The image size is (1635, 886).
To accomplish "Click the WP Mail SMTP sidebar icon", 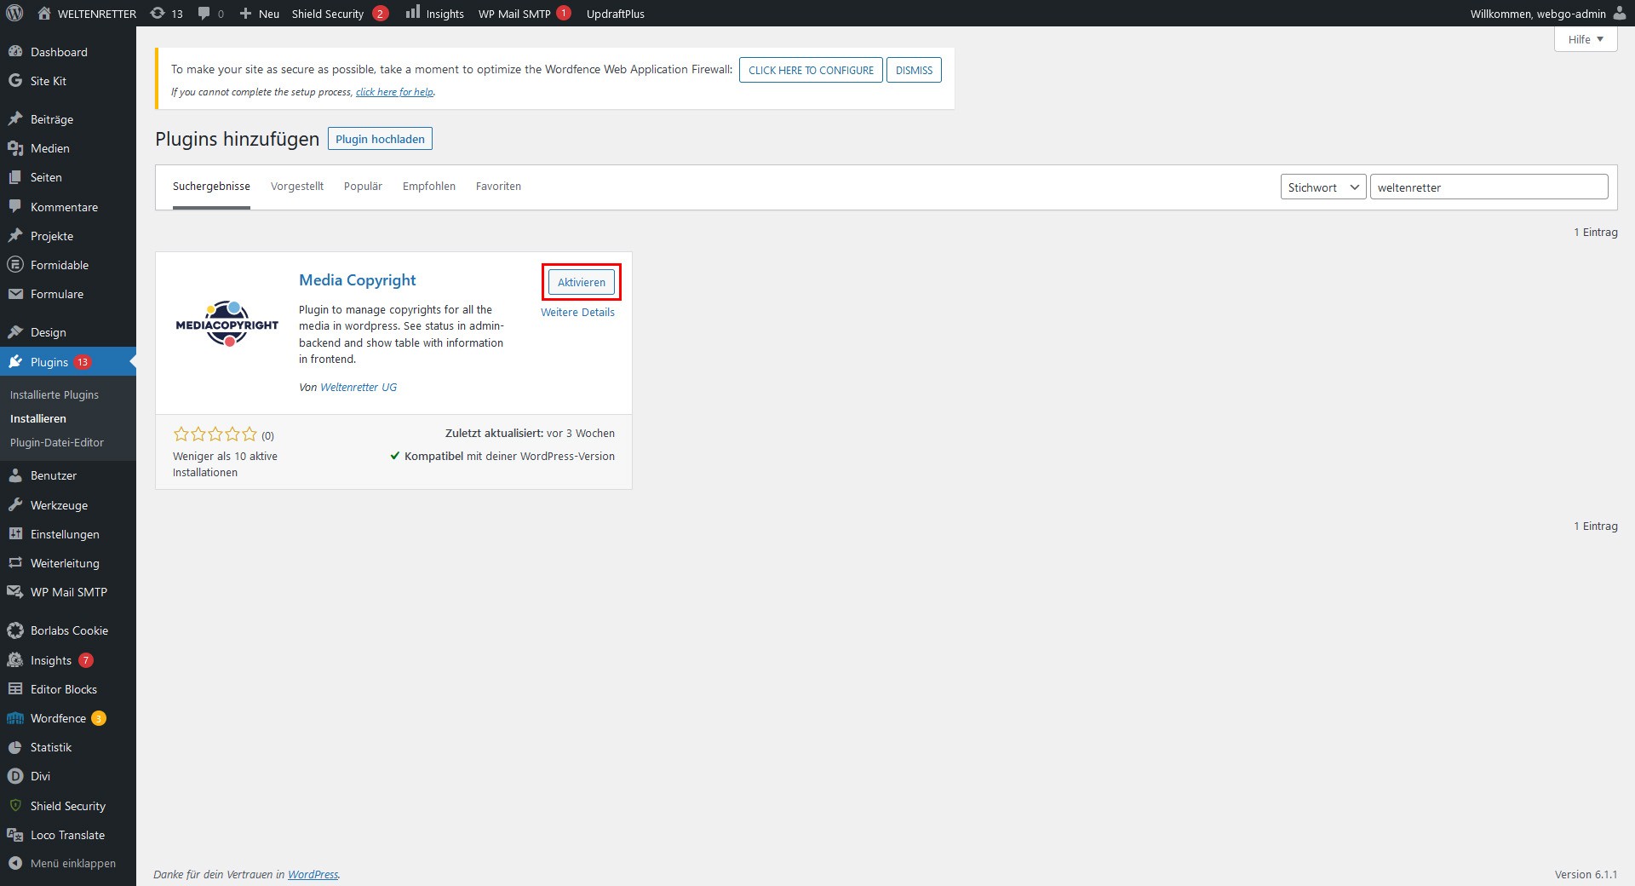I will [x=15, y=592].
